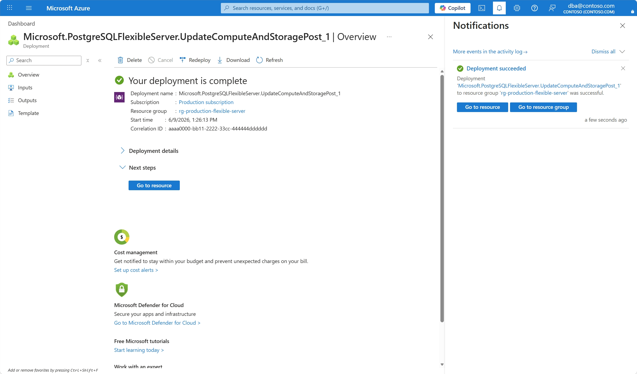Click the Delete toolbar button
Viewport: 637px width, 374px height.
130,60
